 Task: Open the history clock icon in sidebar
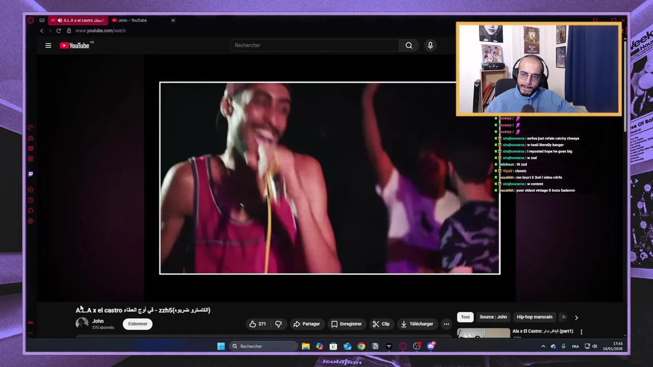pyautogui.click(x=31, y=200)
